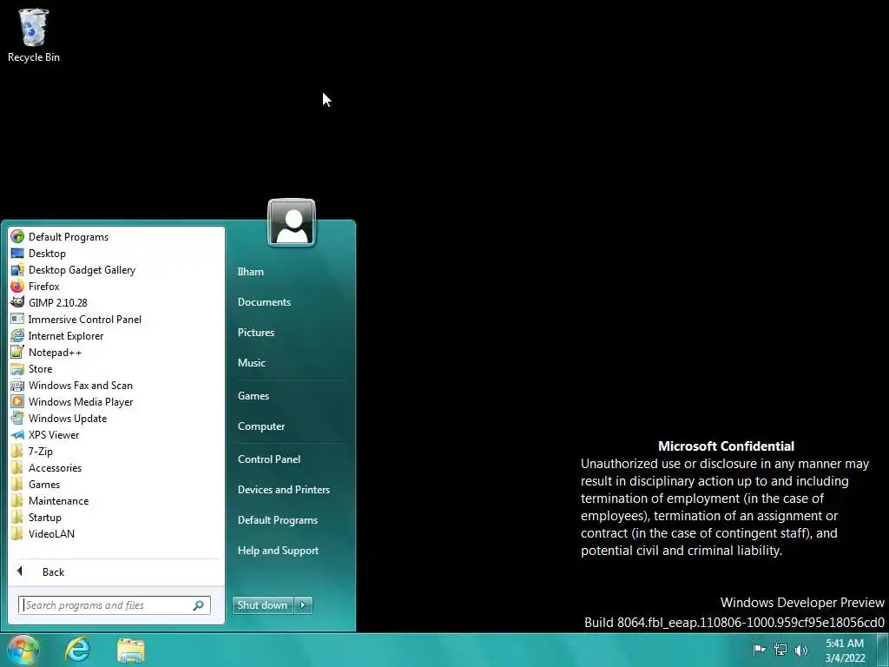The image size is (889, 667).
Task: Open Devices and Printers
Action: (x=284, y=490)
